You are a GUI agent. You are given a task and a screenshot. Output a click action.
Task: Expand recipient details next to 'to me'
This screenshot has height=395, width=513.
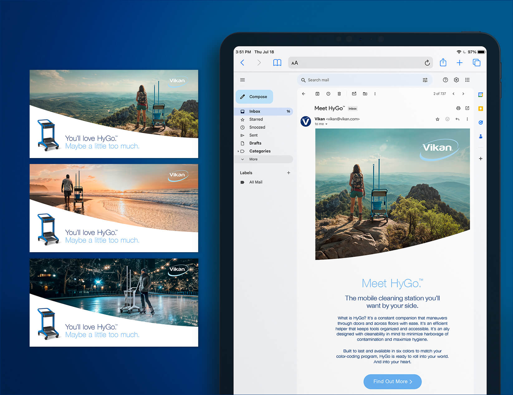click(326, 124)
